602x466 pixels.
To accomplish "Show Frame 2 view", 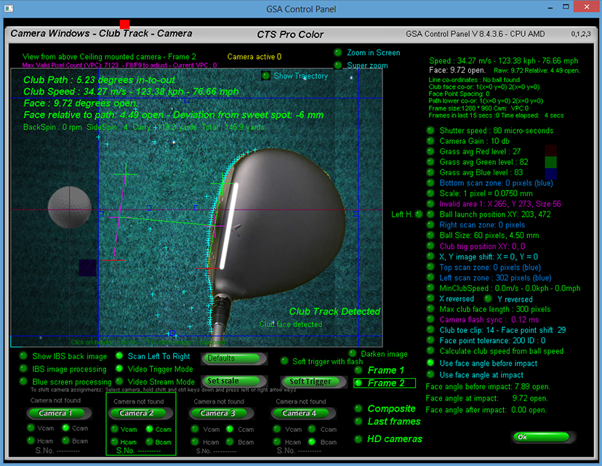I will point(358,383).
